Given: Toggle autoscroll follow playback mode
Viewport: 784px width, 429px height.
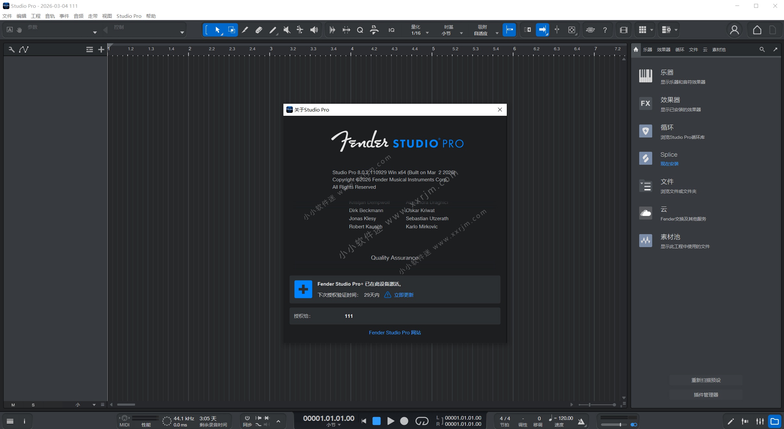Looking at the screenshot, I should click(542, 30).
